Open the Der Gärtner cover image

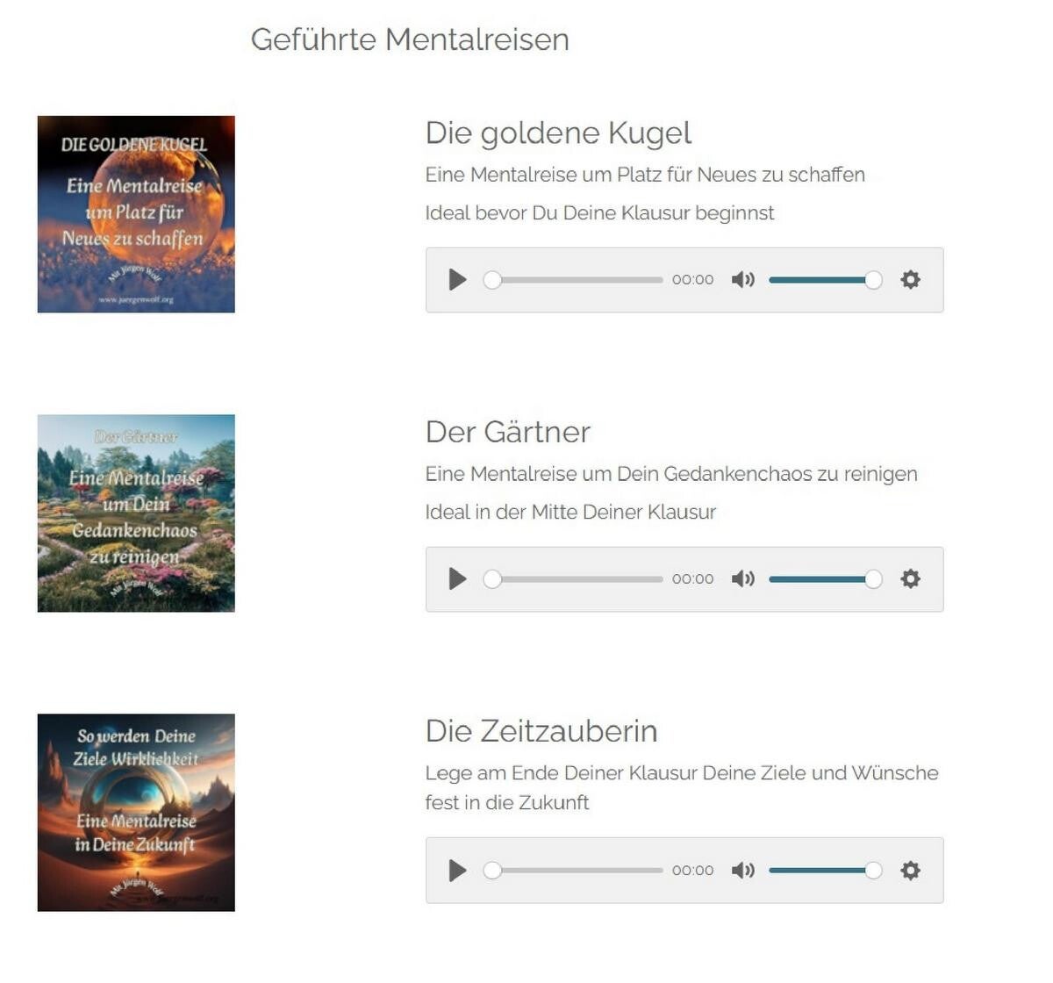tap(136, 513)
